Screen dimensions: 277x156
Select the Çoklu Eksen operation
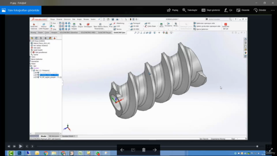coord(150,26)
